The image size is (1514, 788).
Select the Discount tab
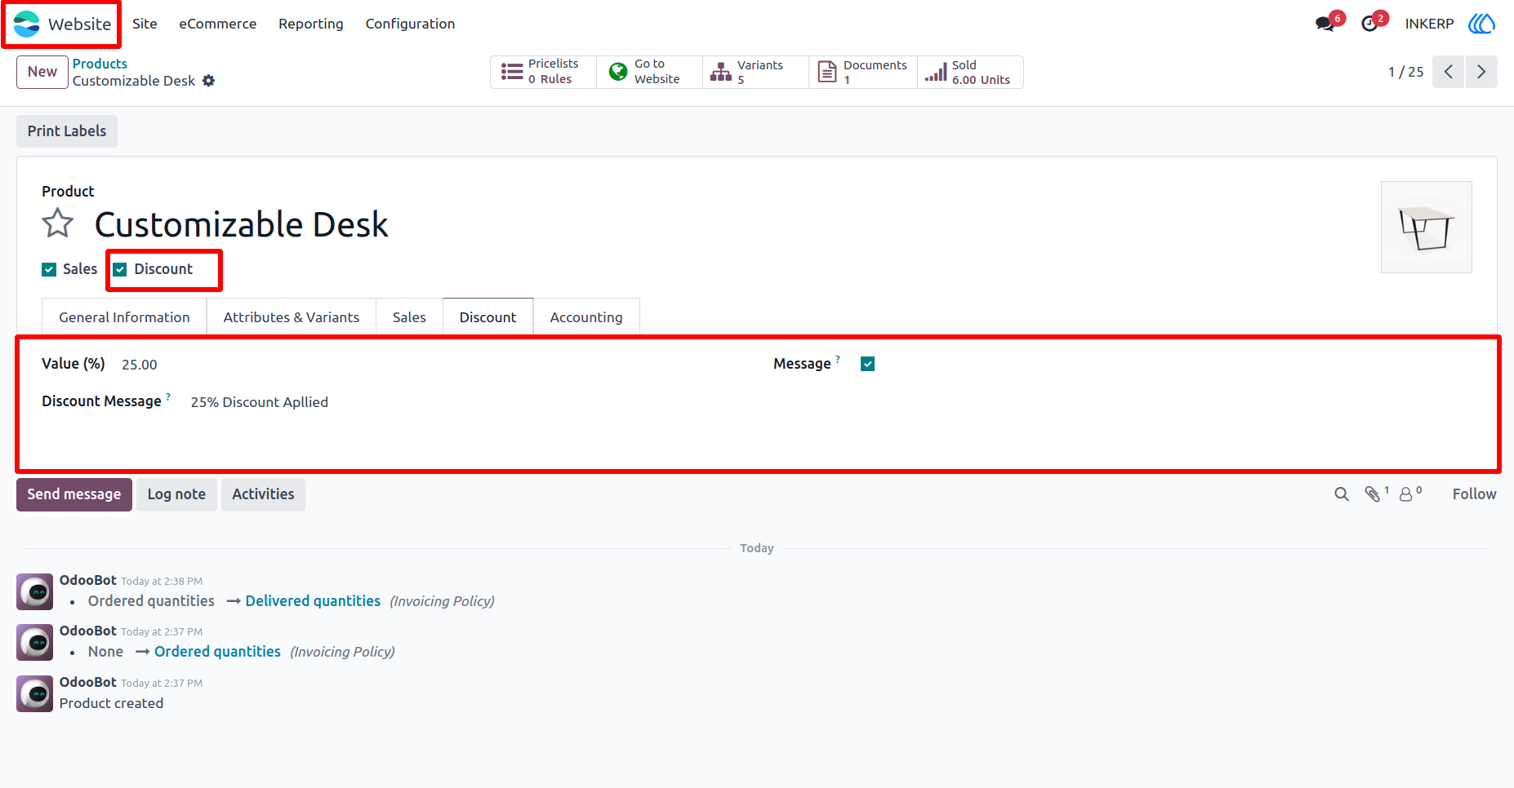pyautogui.click(x=488, y=317)
